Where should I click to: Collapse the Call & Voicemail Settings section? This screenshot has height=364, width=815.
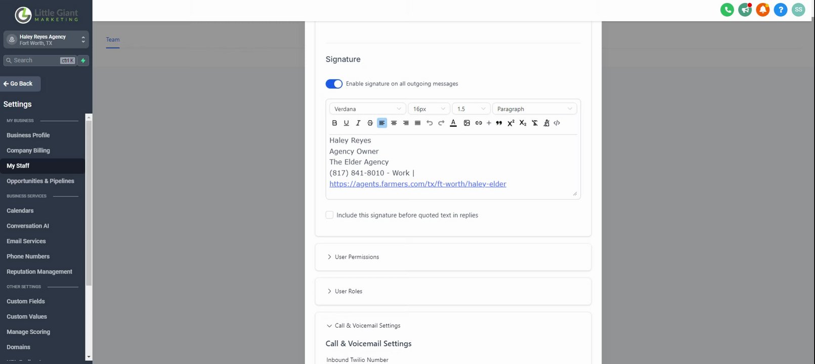(x=364, y=326)
